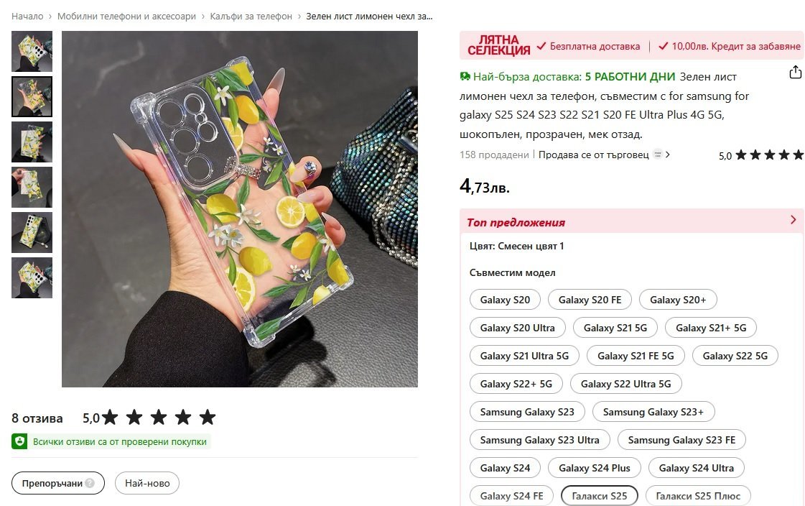Go to Калъфи за телефон breadcrumb

251,17
